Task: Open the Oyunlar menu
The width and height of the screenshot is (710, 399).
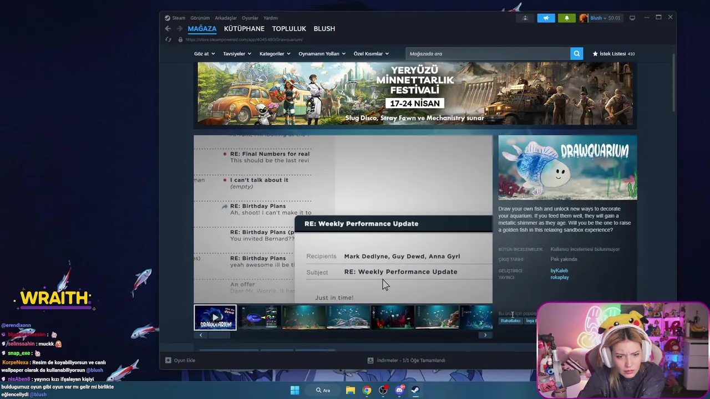Action: tap(250, 18)
